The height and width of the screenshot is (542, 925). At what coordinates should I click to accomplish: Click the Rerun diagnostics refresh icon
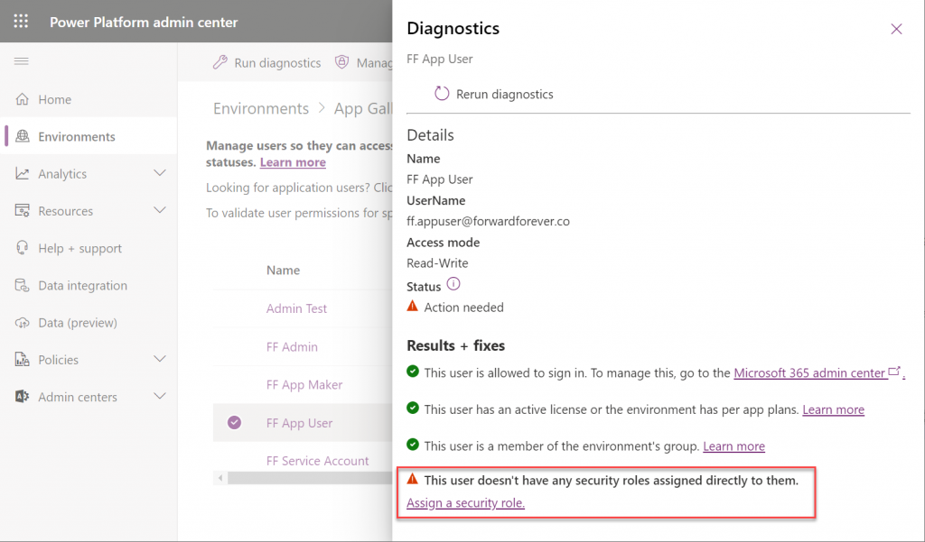pos(442,94)
